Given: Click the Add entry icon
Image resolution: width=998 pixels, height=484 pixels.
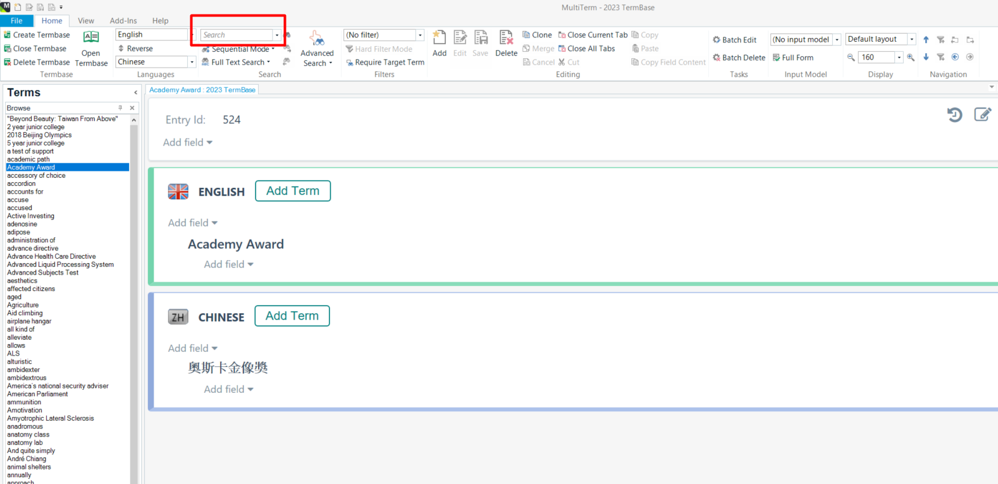Looking at the screenshot, I should [440, 37].
